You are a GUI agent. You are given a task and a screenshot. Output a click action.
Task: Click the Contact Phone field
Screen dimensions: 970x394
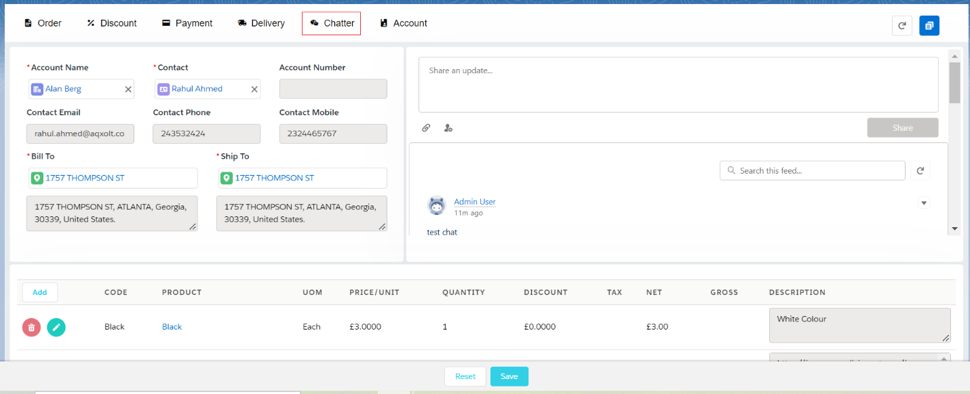point(207,134)
